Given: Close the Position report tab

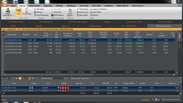Looking at the screenshot, I should [51, 26].
